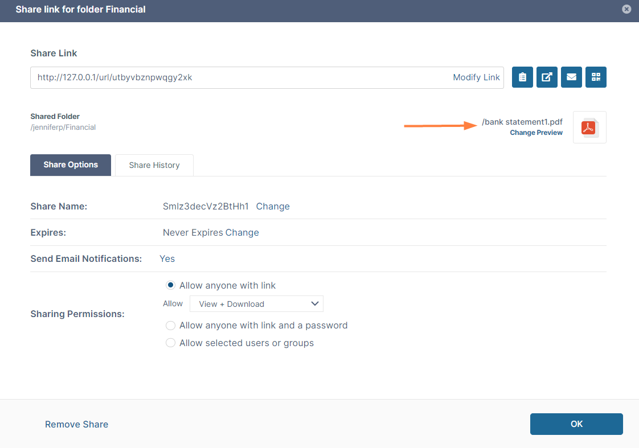Close the share link dialog
The height and width of the screenshot is (448, 639).
tap(626, 9)
